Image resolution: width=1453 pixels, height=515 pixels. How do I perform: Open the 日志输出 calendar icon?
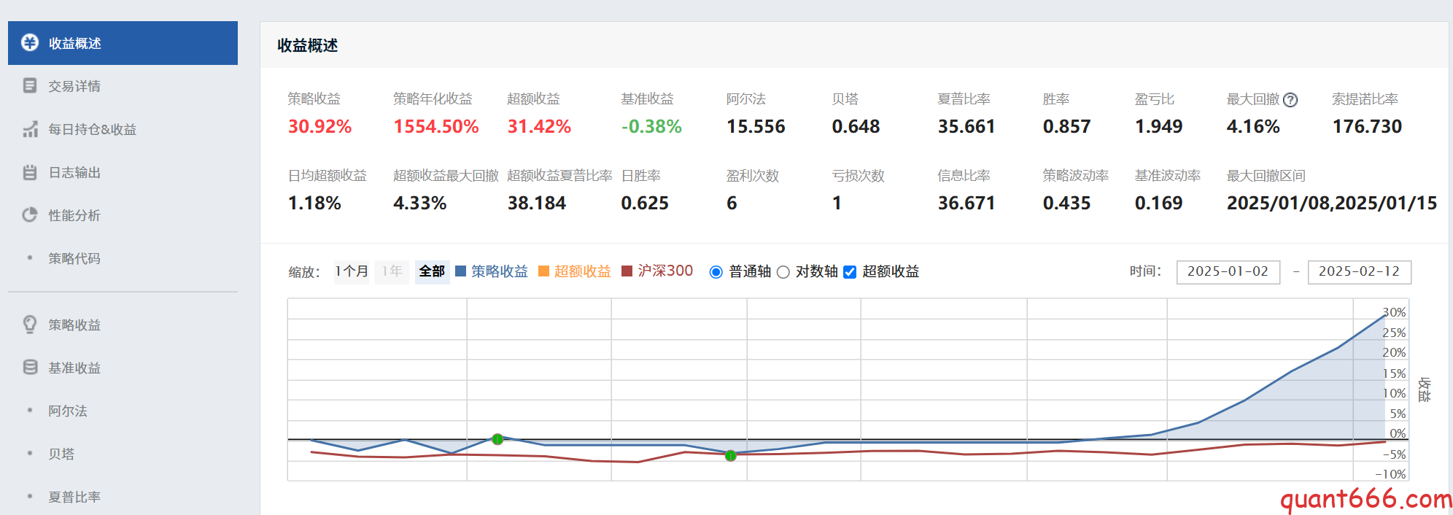click(30, 172)
